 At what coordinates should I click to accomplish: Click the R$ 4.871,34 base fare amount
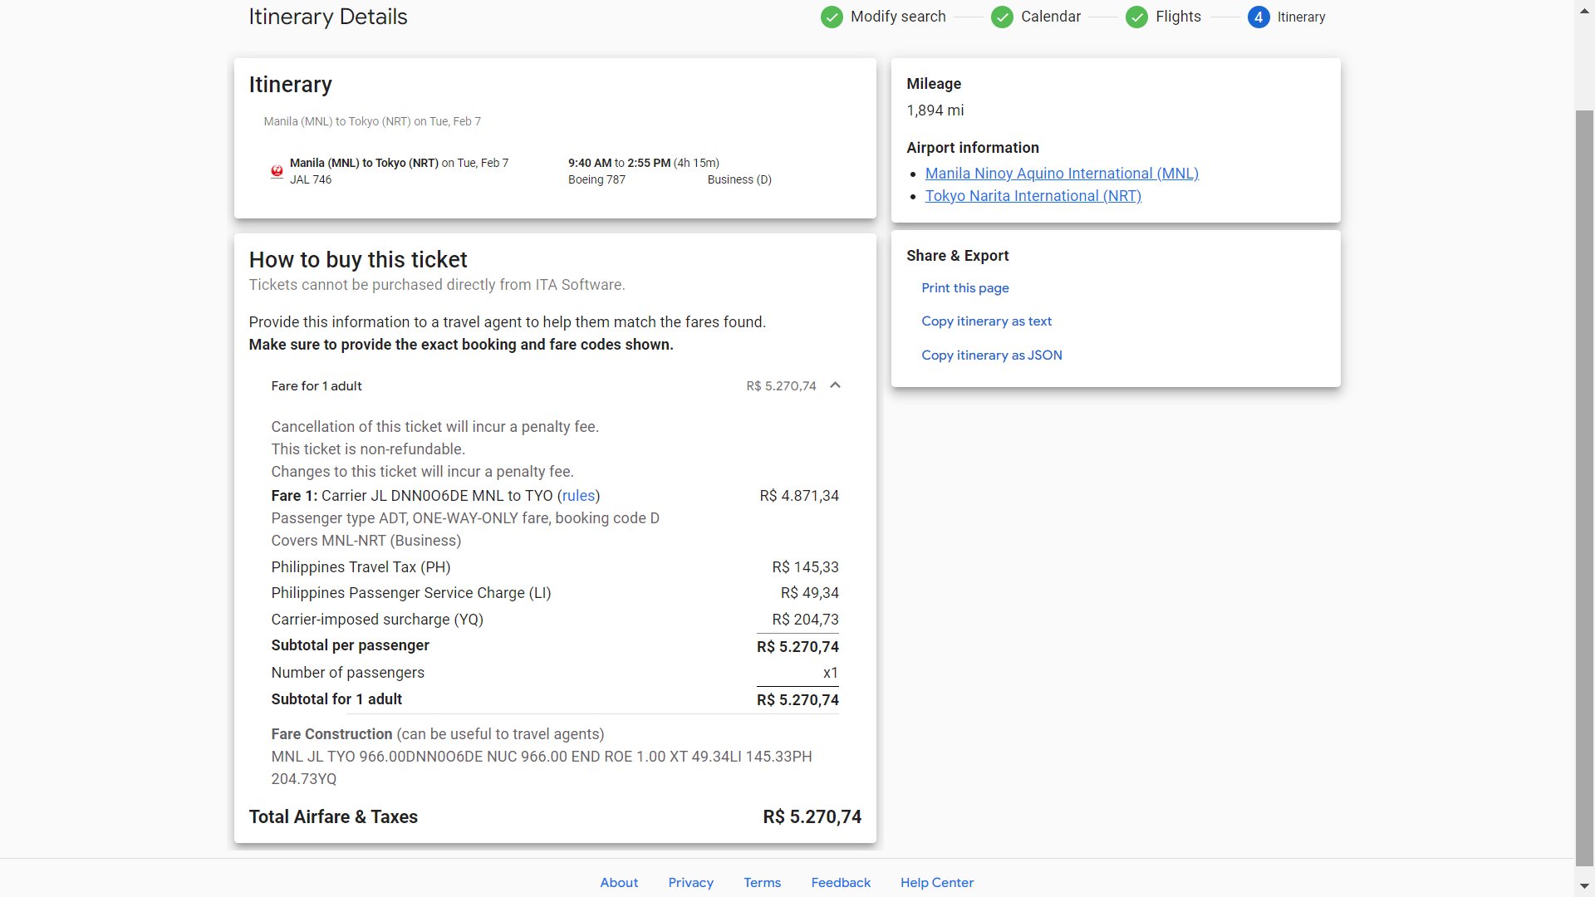click(799, 496)
